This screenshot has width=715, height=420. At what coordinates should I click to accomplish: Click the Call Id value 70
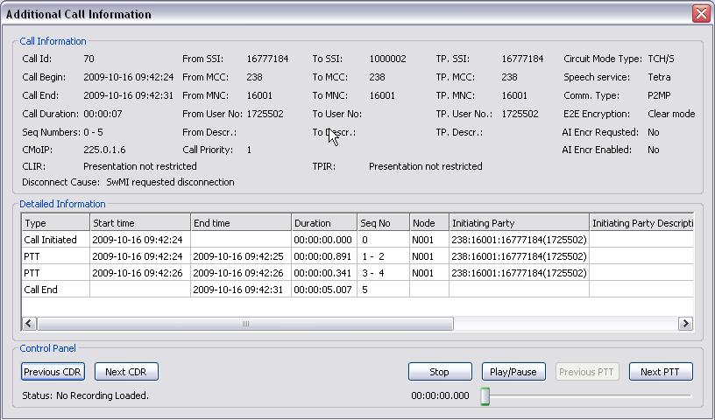pyautogui.click(x=88, y=59)
